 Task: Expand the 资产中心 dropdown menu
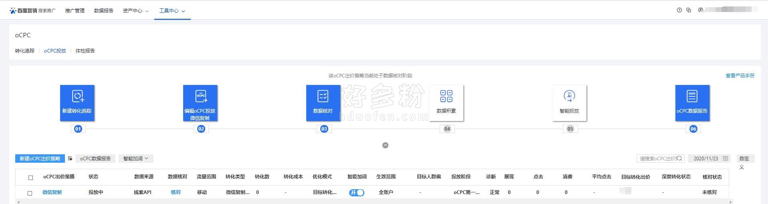tap(135, 11)
